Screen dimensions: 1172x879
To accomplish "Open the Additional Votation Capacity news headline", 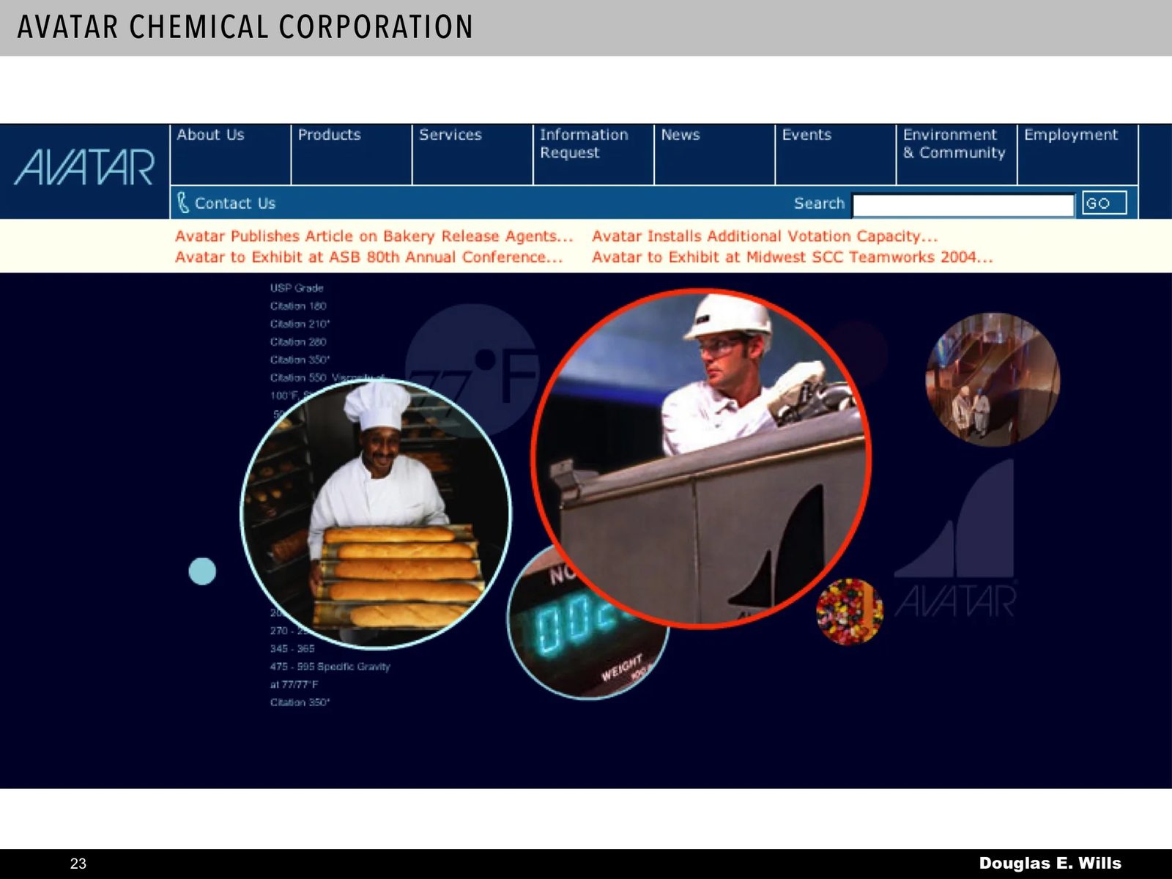I will pos(765,236).
